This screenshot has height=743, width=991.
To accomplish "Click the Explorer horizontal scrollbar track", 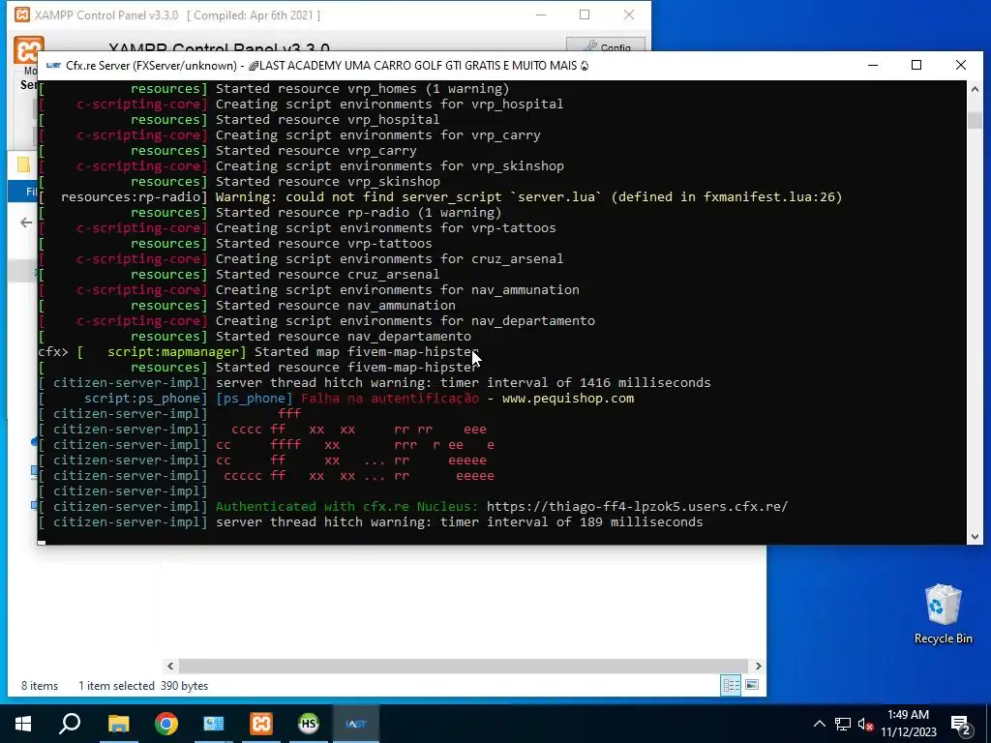I will coord(465,666).
